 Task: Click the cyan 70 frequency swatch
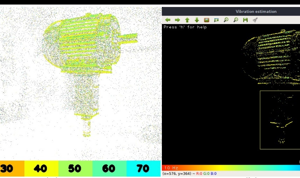click(143, 168)
